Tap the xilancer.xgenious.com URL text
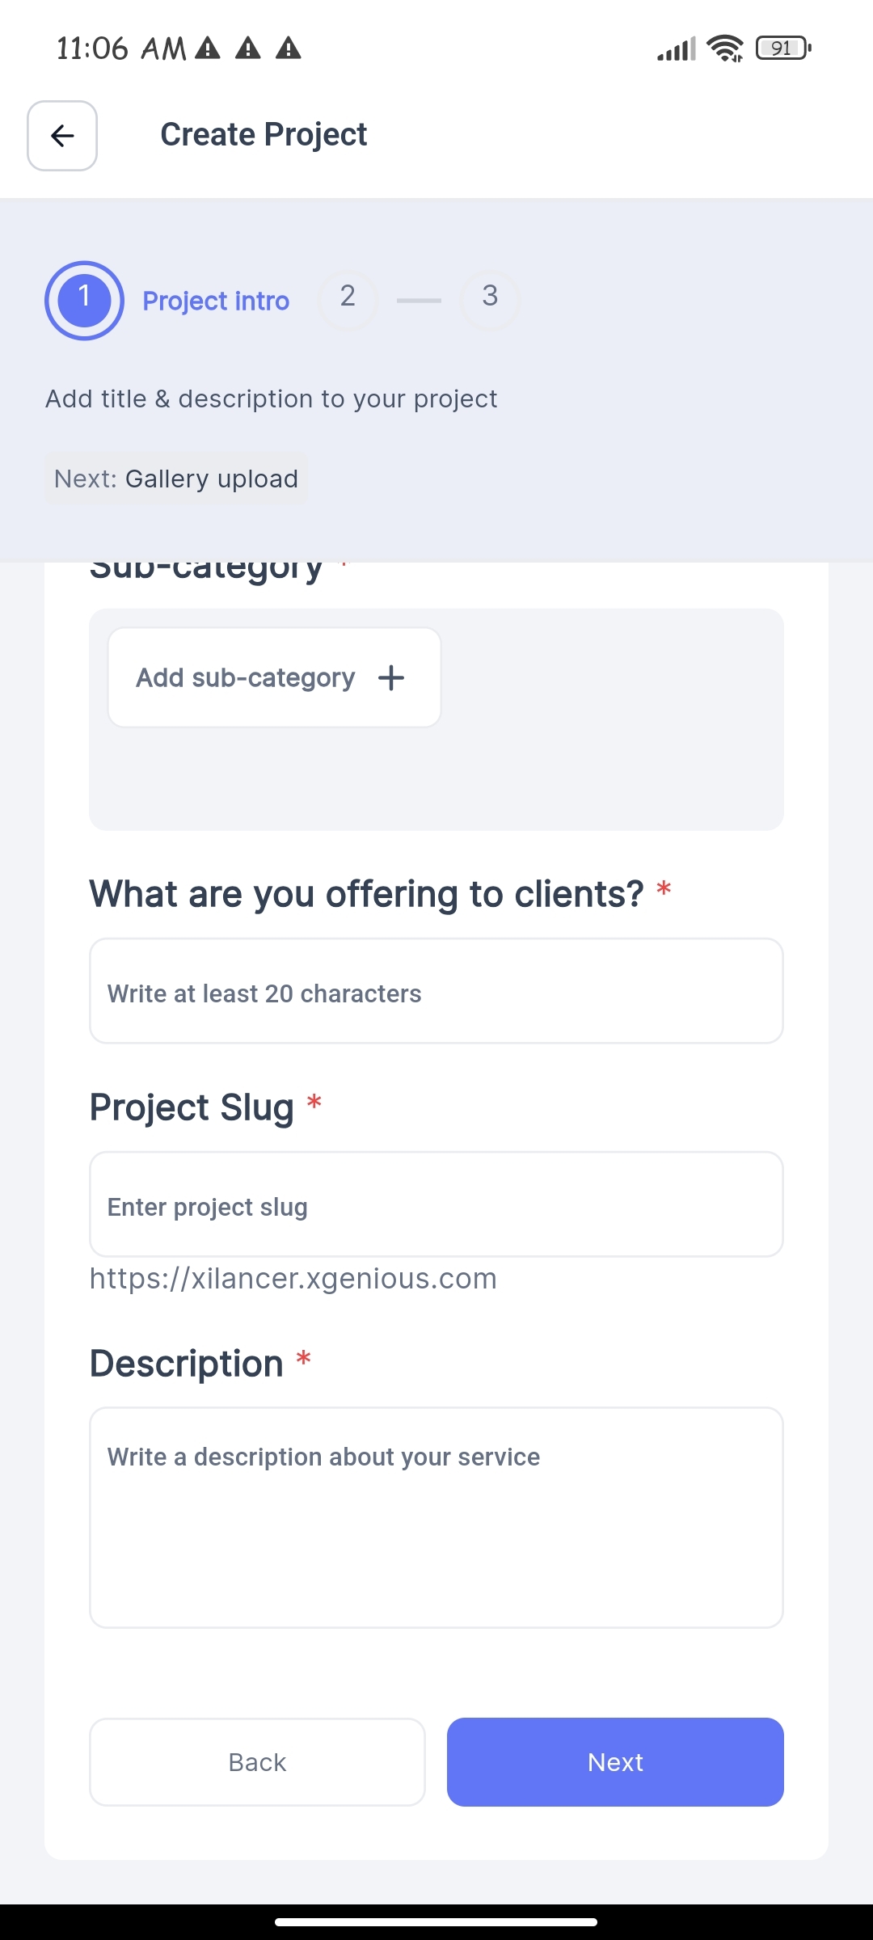Viewport: 873px width, 1940px height. click(x=293, y=1279)
